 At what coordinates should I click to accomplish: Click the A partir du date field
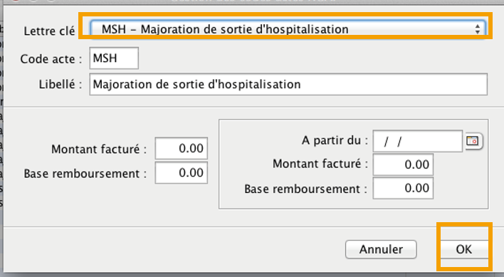pos(417,141)
